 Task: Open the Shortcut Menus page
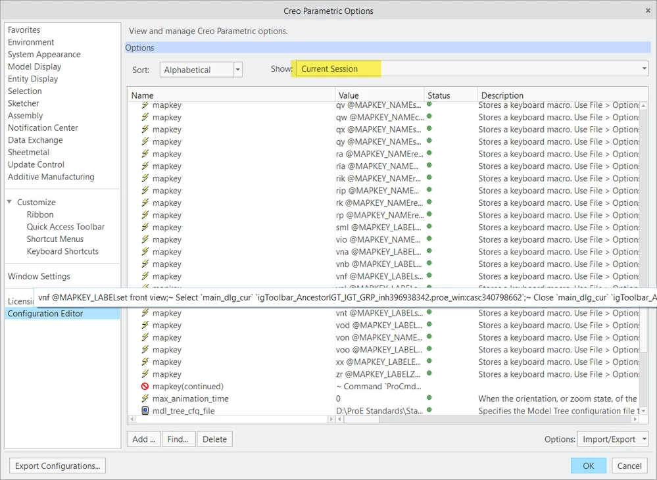tap(55, 239)
